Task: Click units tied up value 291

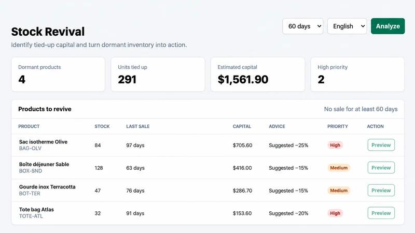Action: [127, 80]
